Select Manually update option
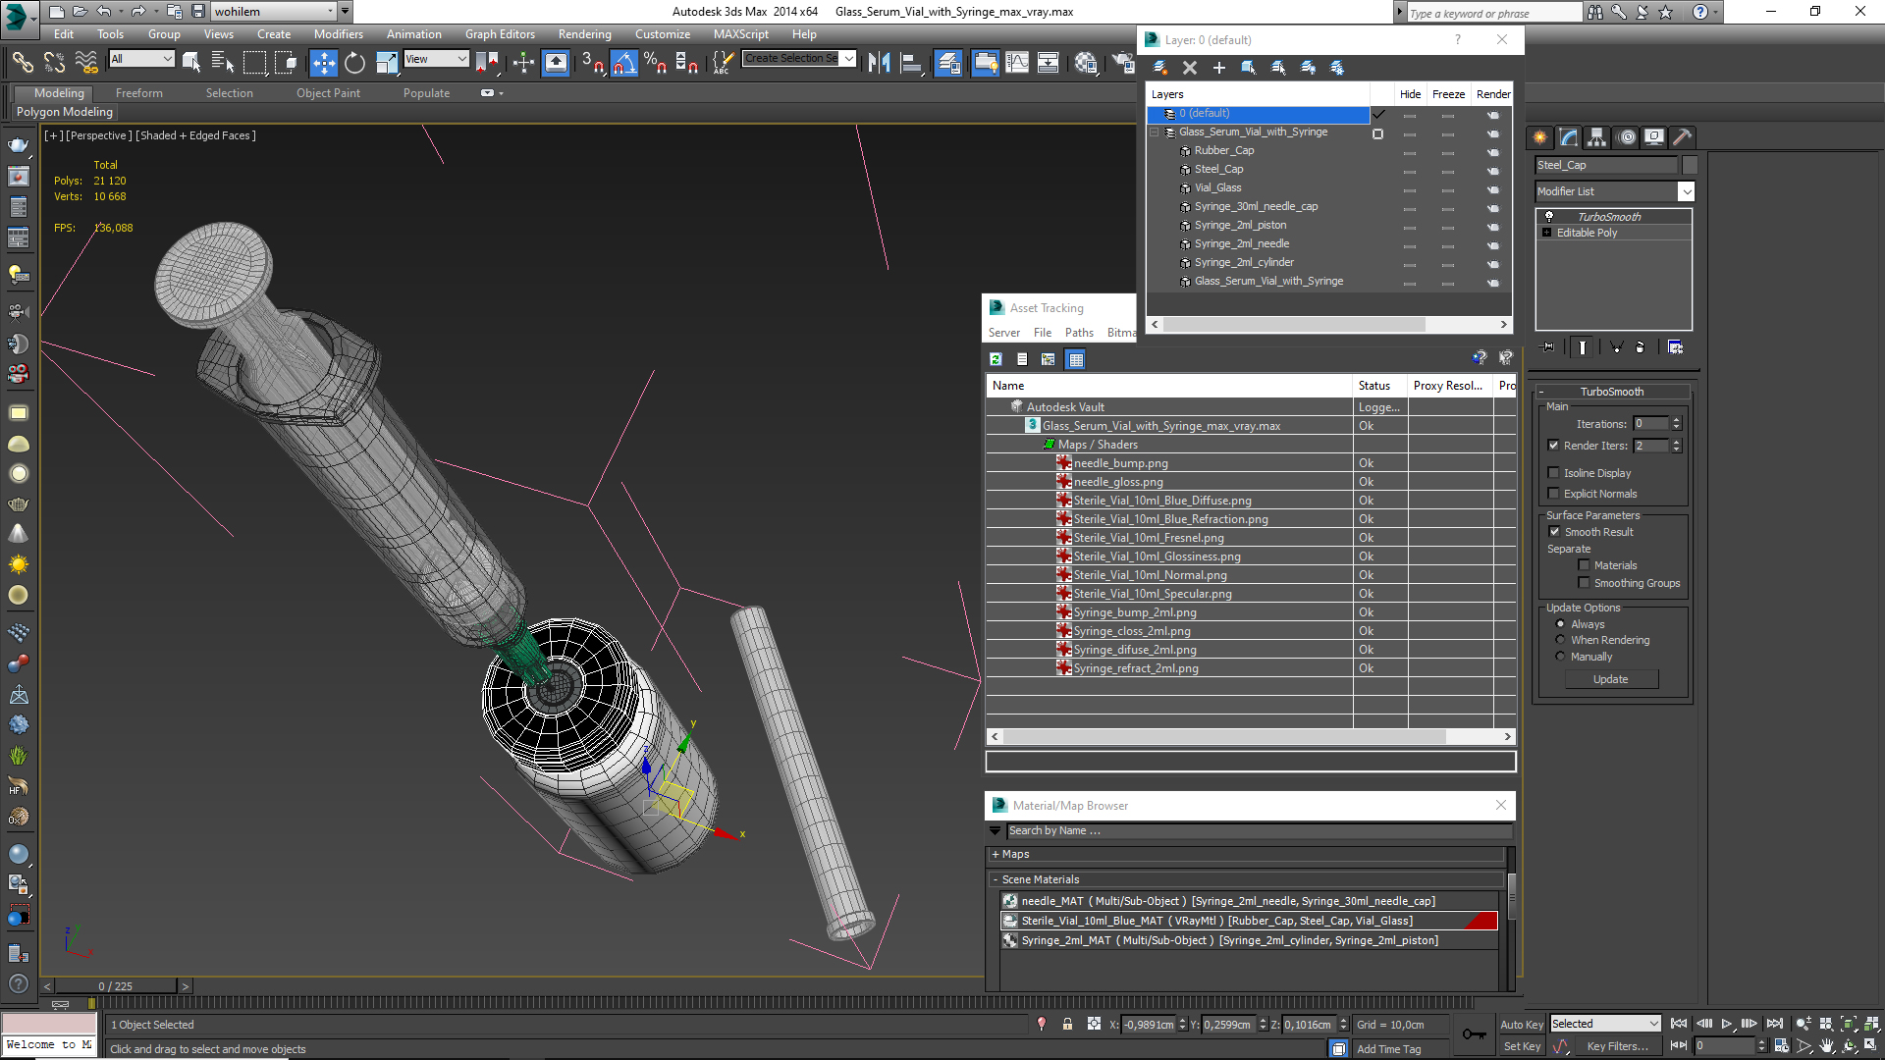Screen dimensions: 1885x1060 (1560, 657)
